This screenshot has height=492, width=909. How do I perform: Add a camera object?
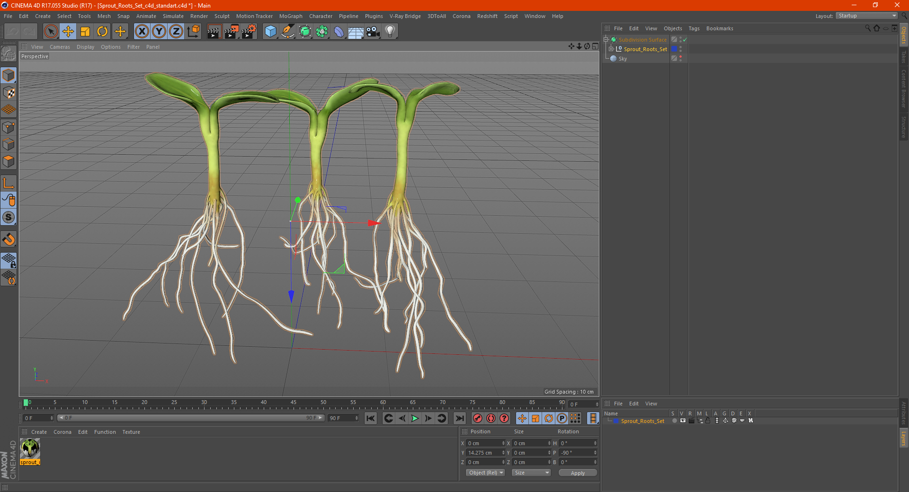[373, 32]
